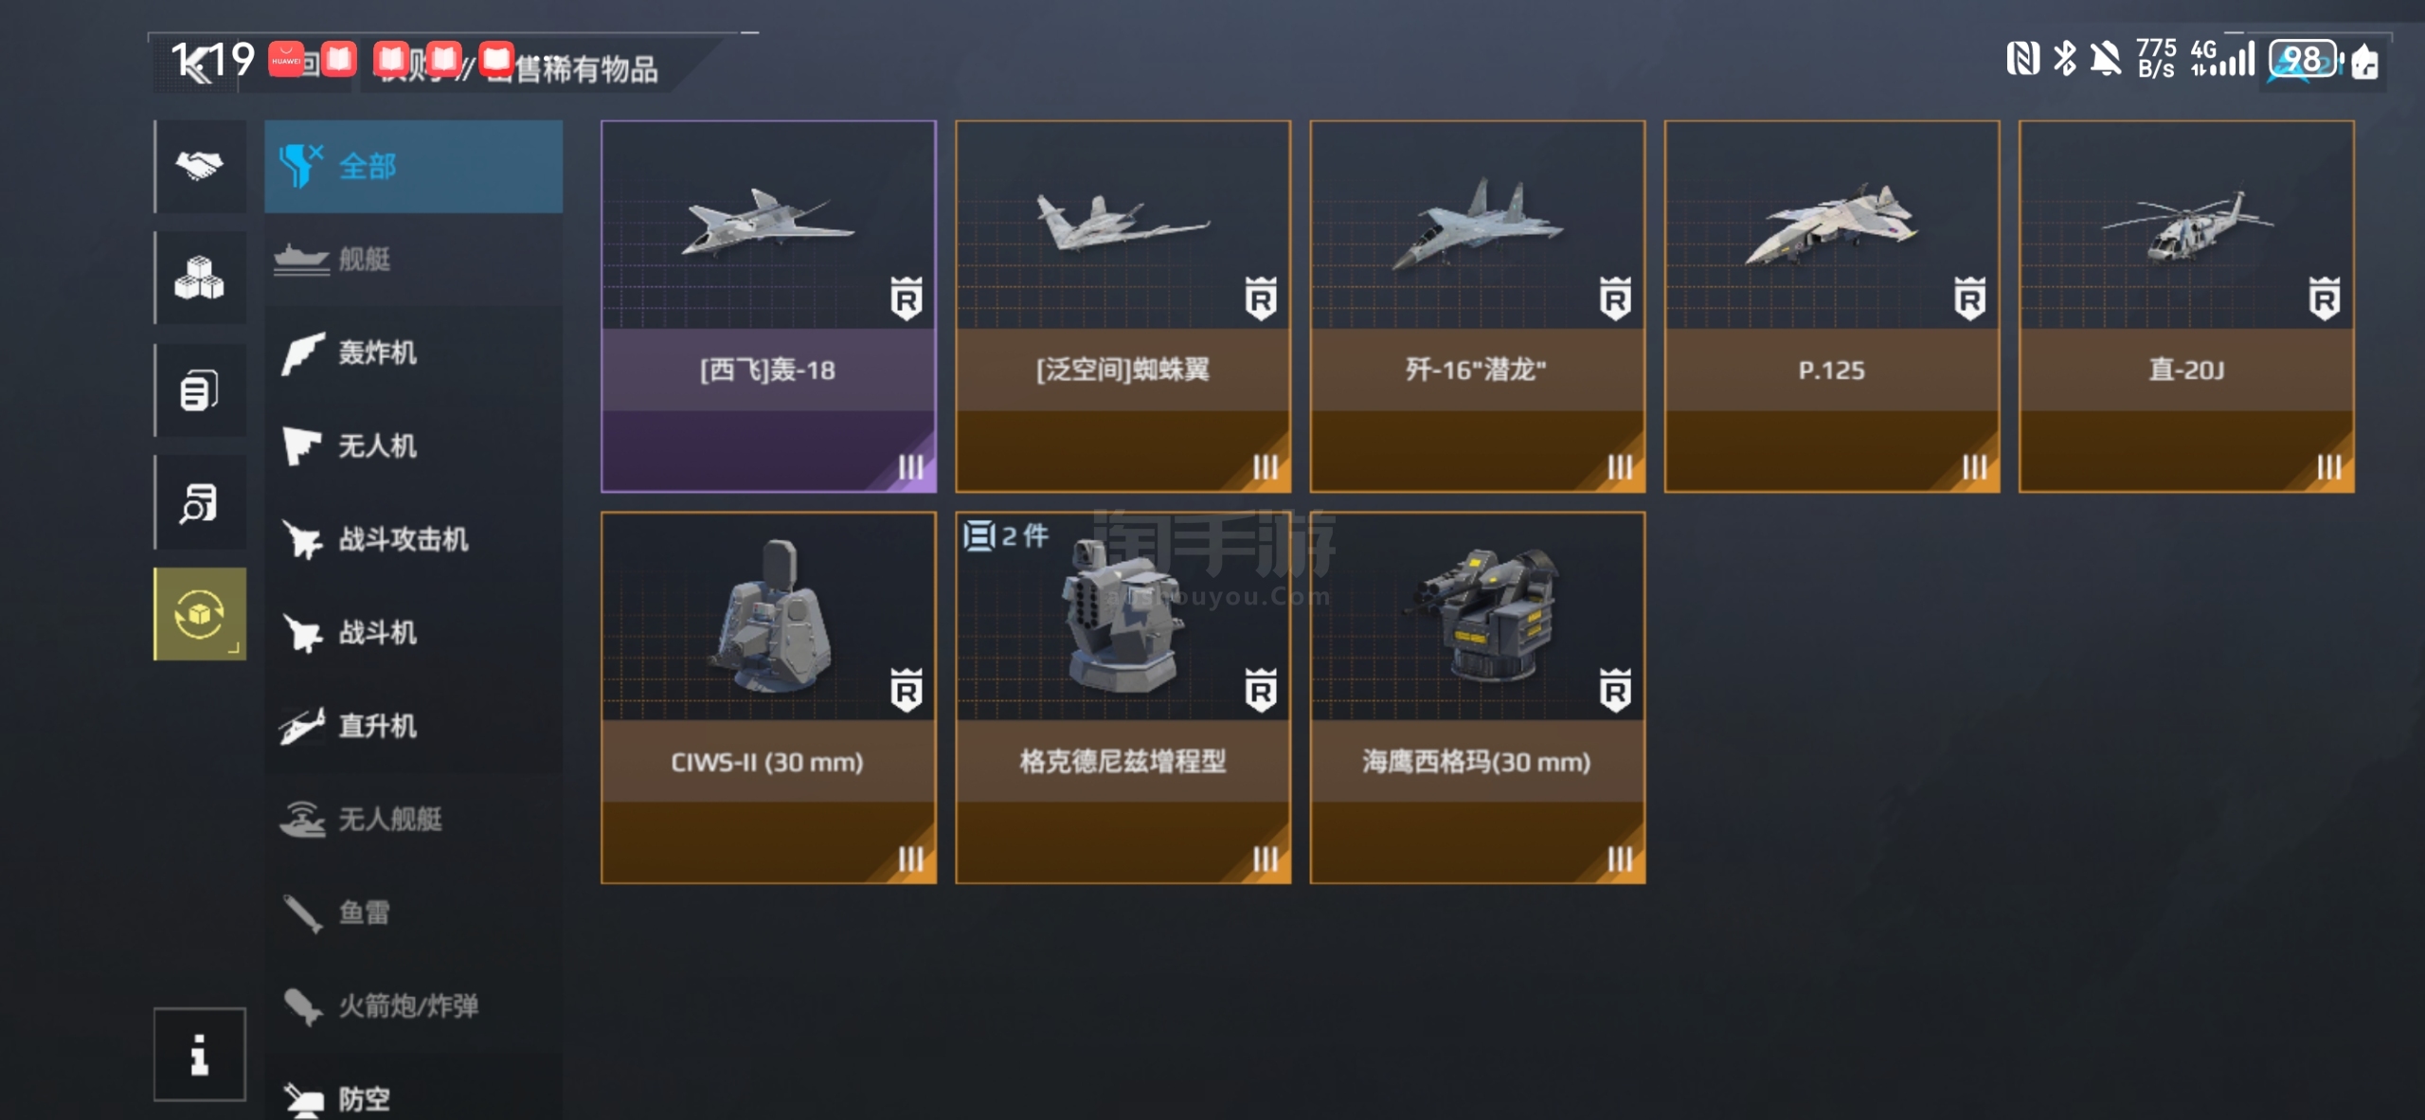Viewport: 2425px width, 1120px height.
Task: Pick the 格克德尼兹增程型 two-piece card
Action: coord(1123,698)
